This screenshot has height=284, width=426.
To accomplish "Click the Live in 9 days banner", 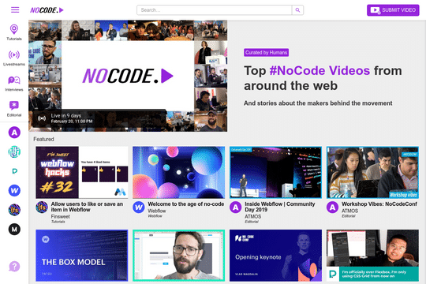I will (99, 118).
